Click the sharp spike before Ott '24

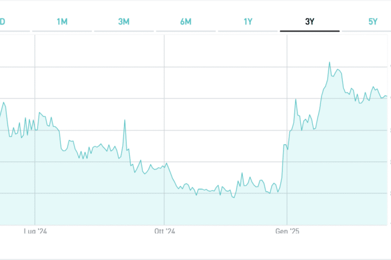[x=124, y=120]
